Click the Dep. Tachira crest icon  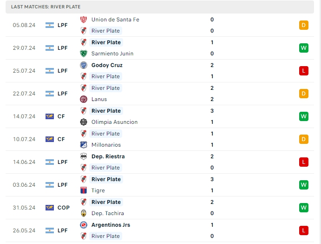click(84, 213)
